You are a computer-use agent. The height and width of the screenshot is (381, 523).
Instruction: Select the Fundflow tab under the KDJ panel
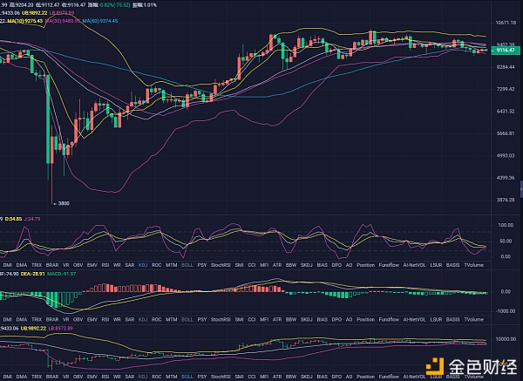[389, 265]
